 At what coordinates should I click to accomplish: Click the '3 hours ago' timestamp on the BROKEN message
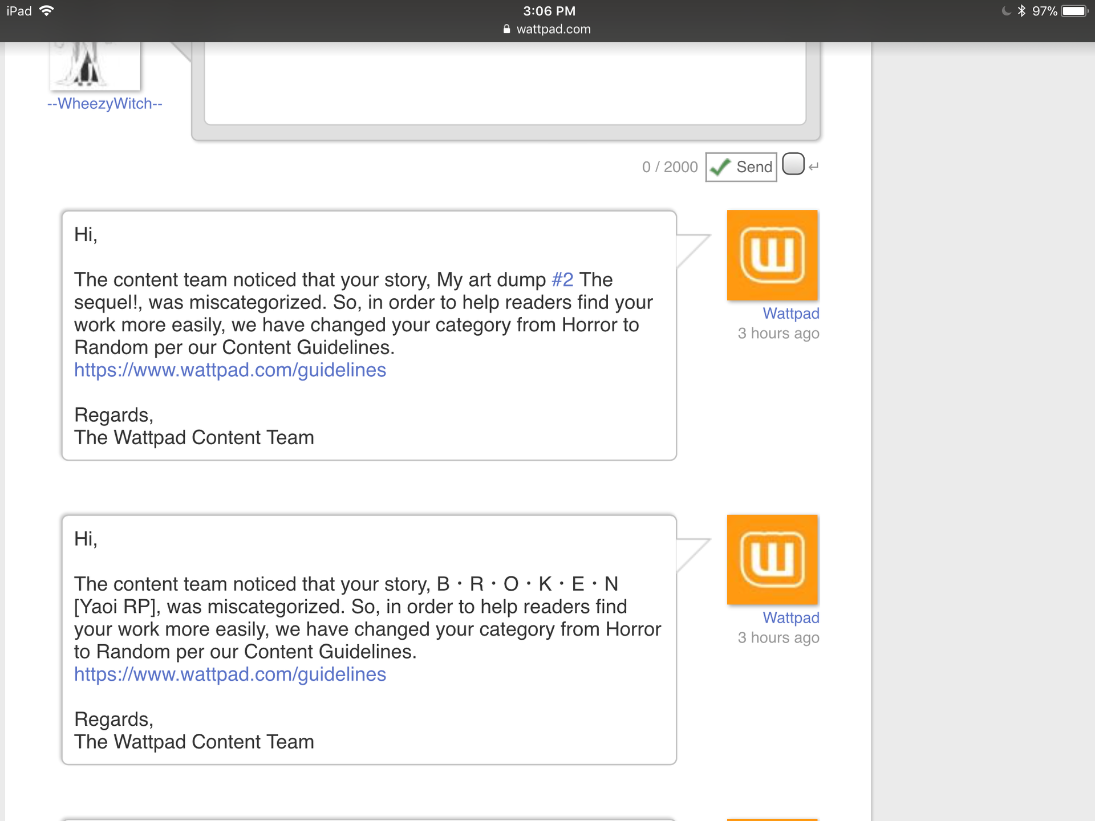tap(778, 638)
